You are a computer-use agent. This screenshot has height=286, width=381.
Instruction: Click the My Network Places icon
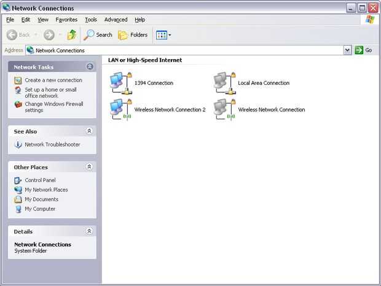tap(18, 190)
